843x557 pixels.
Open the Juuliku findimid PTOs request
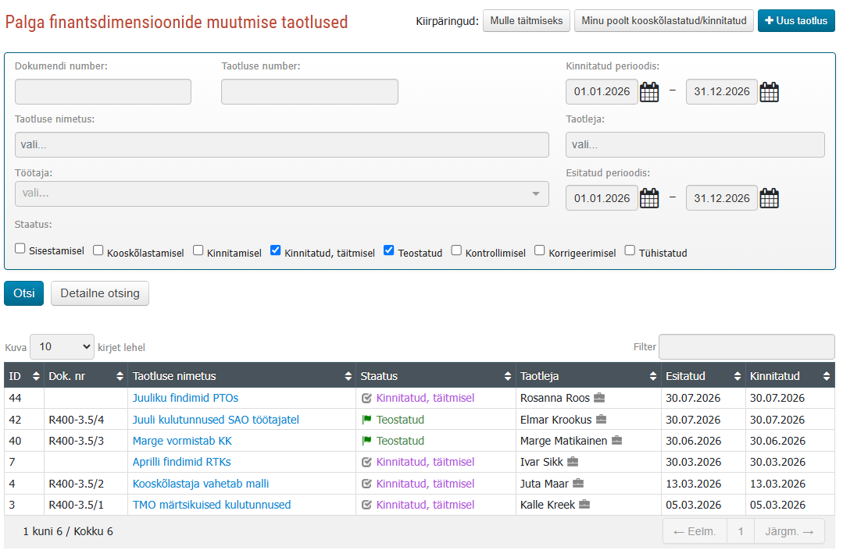tap(185, 398)
